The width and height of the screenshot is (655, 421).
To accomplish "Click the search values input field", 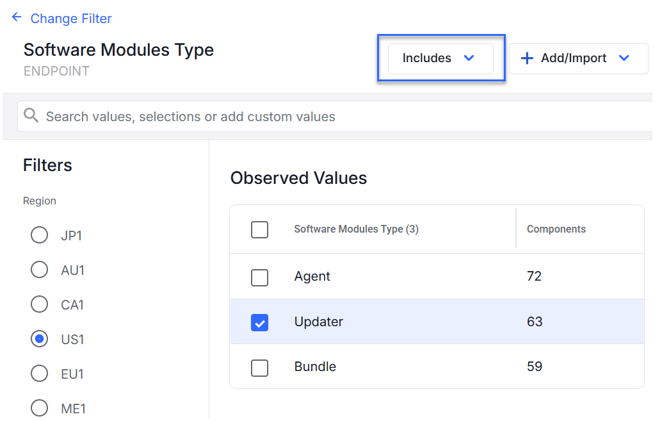I will click(x=192, y=116).
